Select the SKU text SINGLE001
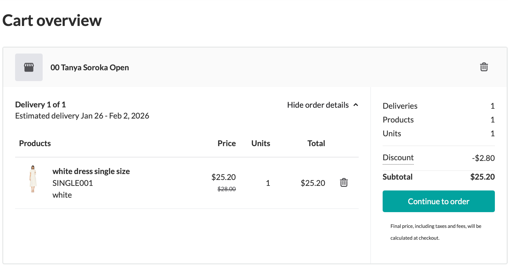Image resolution: width=508 pixels, height=265 pixels. 73,183
